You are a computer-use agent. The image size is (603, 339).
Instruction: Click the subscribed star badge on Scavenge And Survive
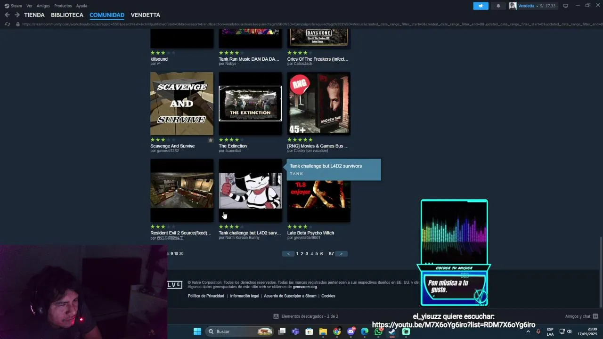211,140
